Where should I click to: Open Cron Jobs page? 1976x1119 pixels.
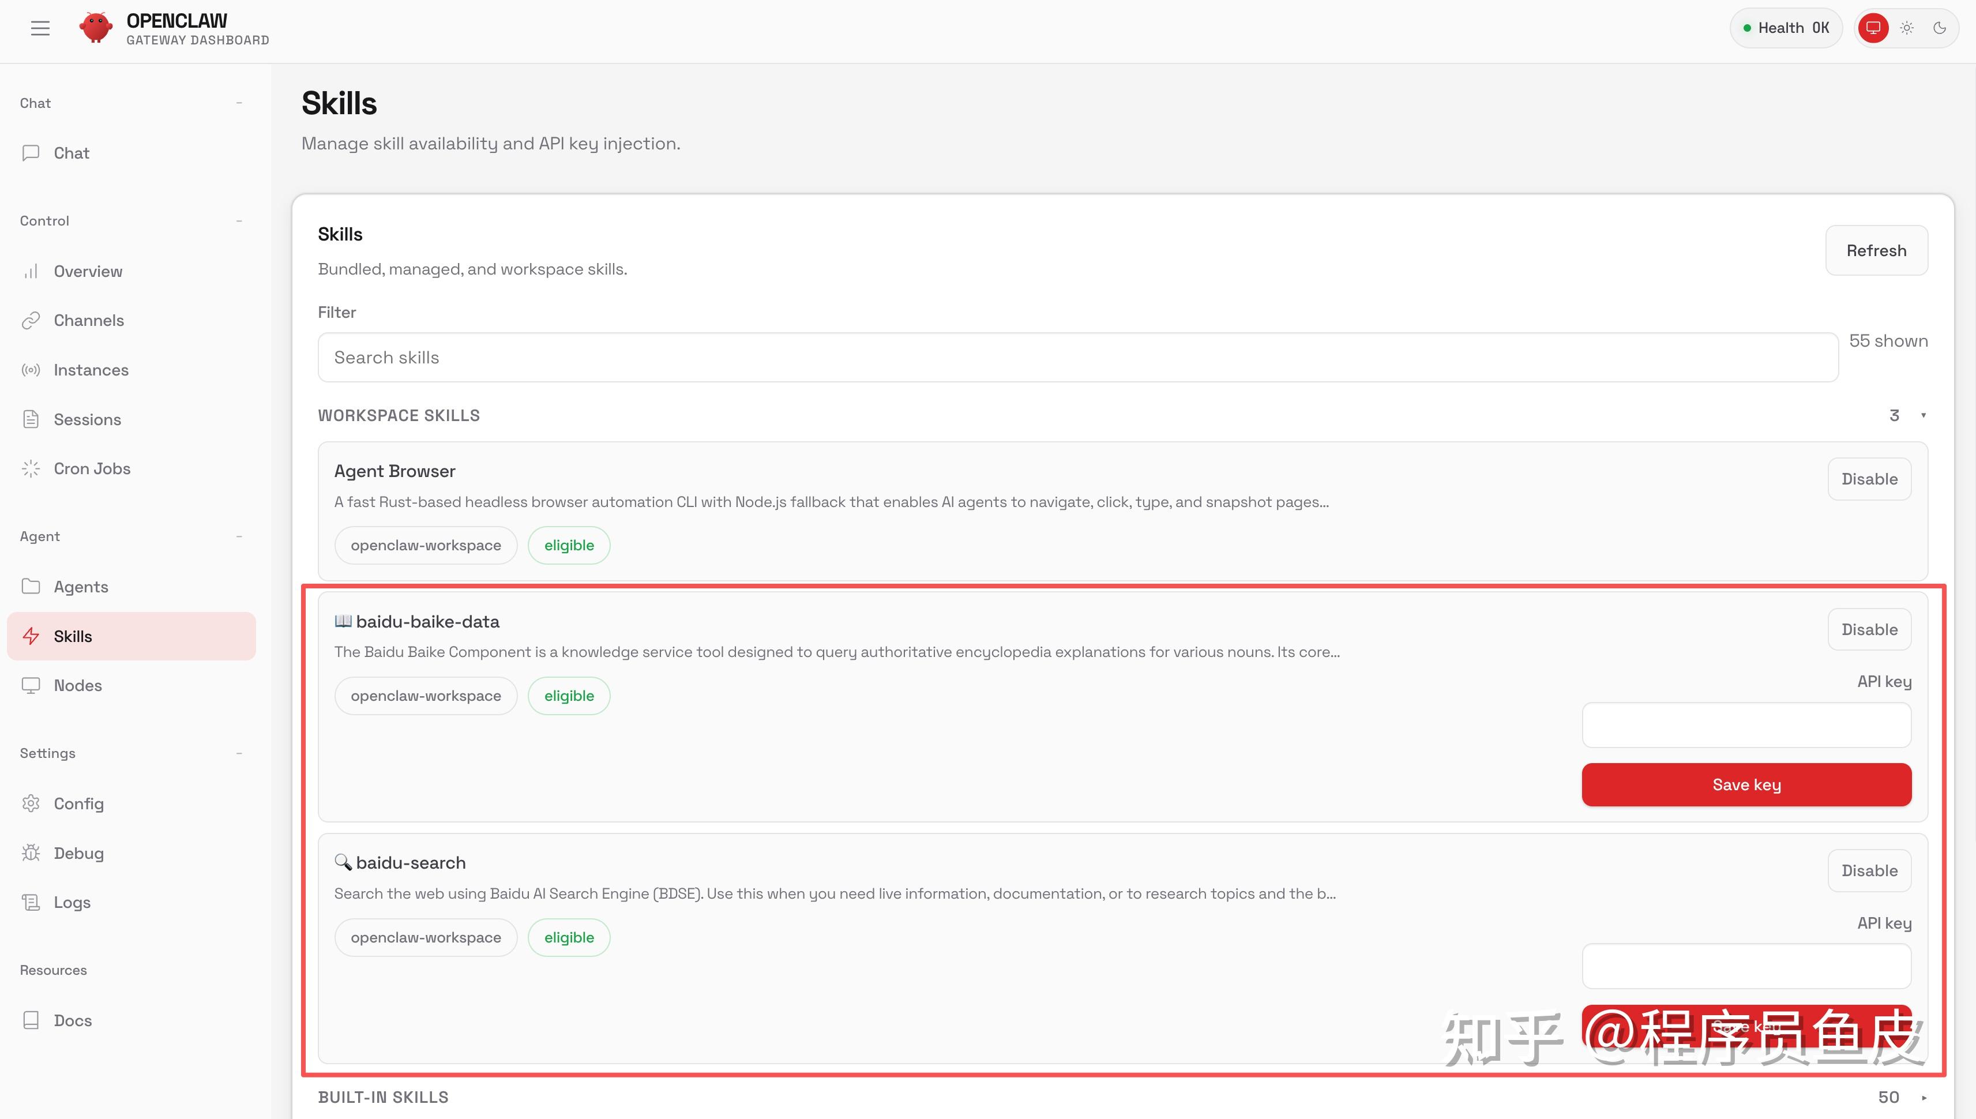[92, 469]
